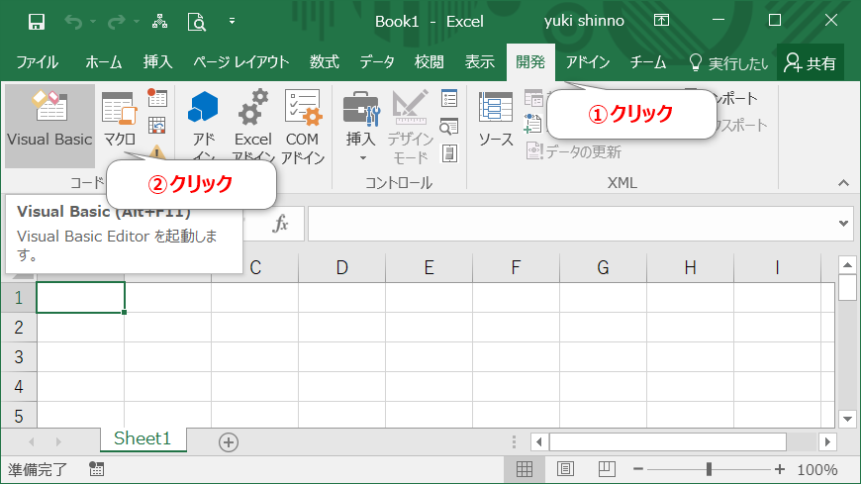Screen dimensions: 861x484
Task: Collapse the ribbon with chevron
Action: 843,183
